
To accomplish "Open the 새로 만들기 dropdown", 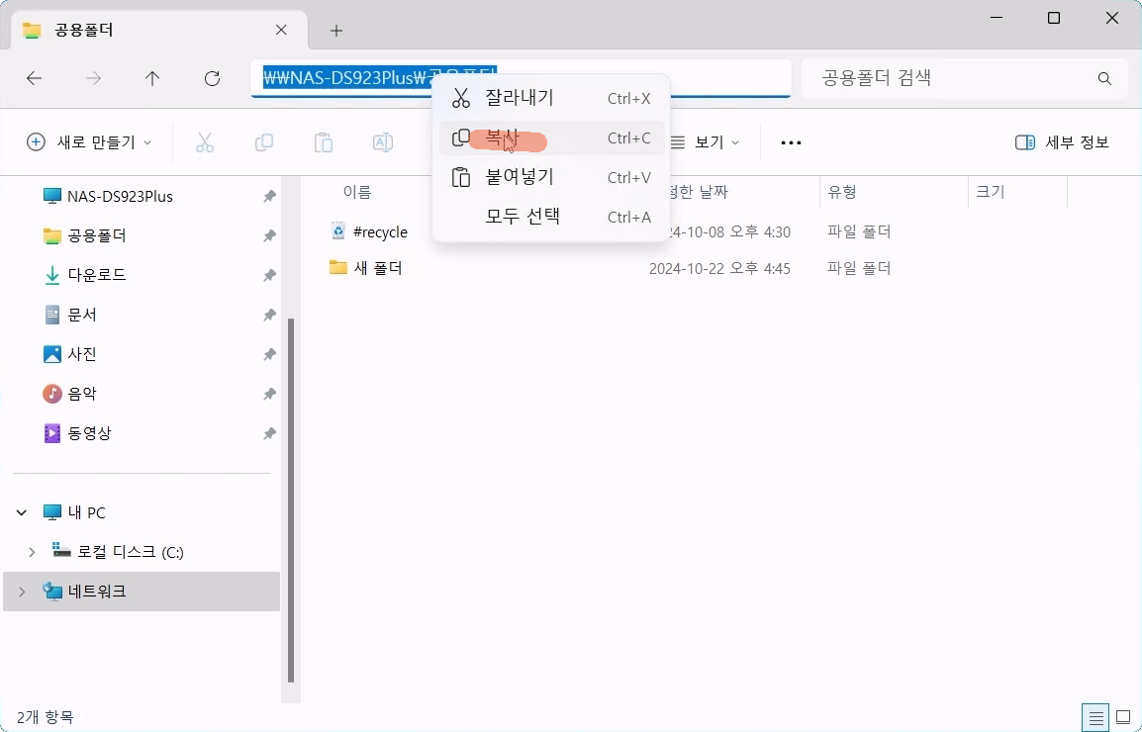I will tap(90, 142).
